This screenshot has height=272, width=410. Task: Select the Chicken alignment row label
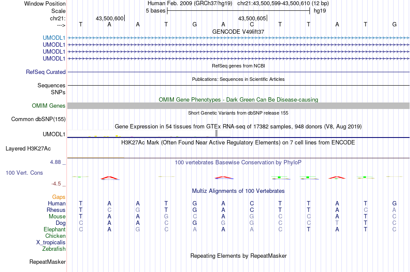pyautogui.click(x=55, y=236)
